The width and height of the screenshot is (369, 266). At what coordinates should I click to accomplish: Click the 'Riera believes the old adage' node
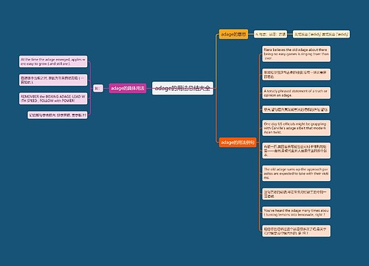click(296, 54)
